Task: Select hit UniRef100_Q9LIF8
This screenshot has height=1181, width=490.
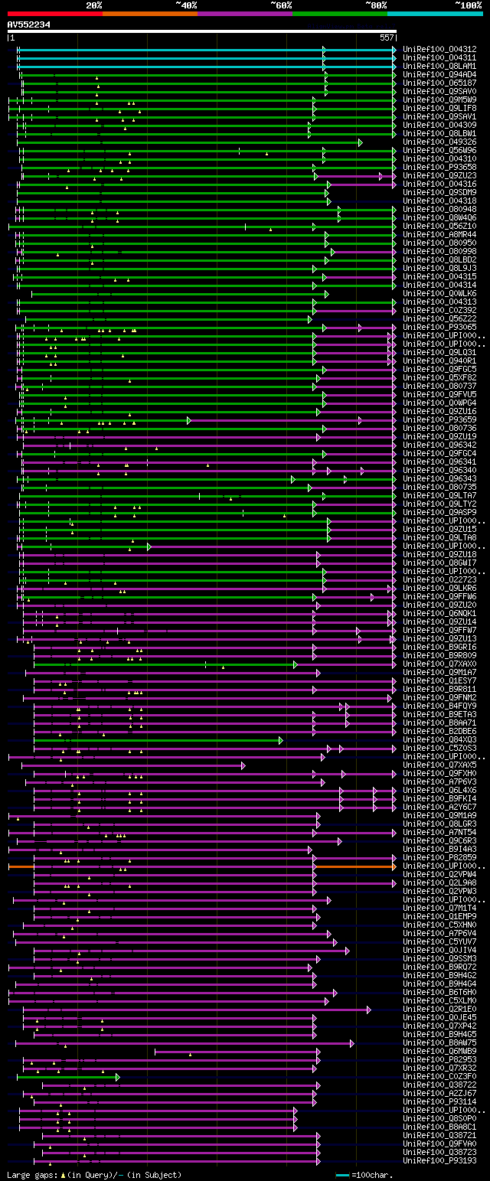Action: click(439, 109)
